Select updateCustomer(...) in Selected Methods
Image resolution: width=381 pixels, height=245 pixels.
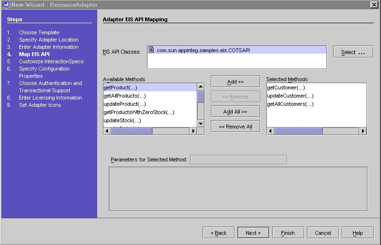[316, 96]
